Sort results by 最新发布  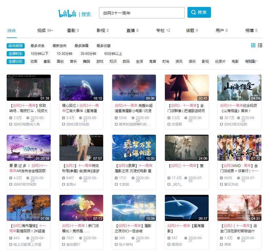(59, 46)
